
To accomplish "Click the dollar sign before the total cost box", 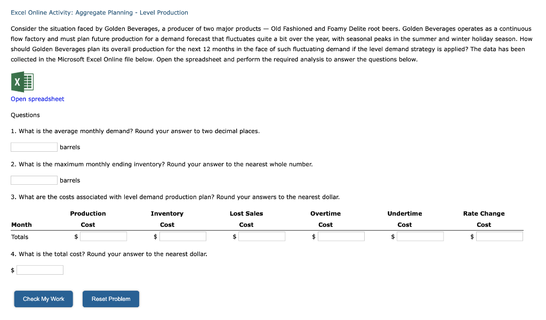I will coord(12,270).
